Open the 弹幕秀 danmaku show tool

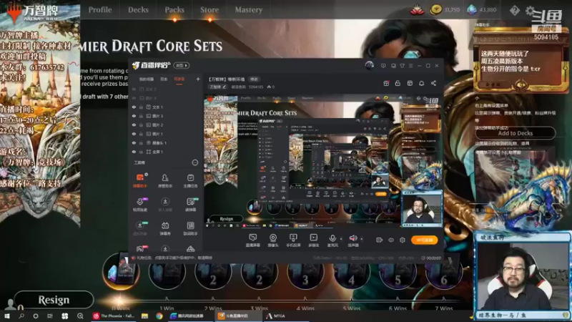165,228
